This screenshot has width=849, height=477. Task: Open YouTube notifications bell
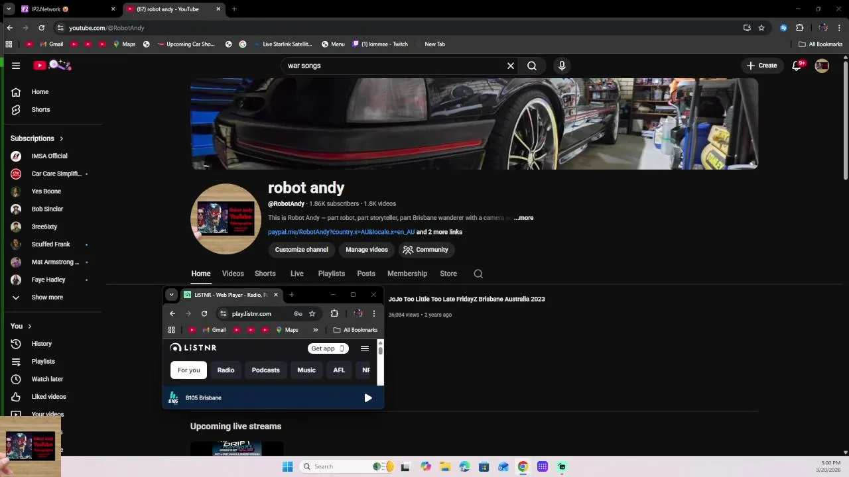[797, 66]
